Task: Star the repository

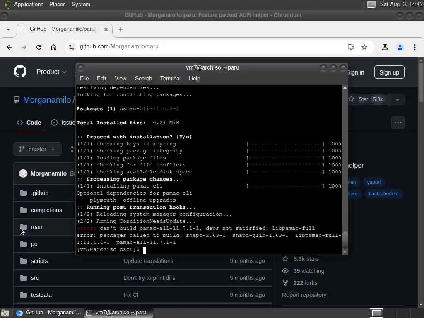Action: point(366,99)
